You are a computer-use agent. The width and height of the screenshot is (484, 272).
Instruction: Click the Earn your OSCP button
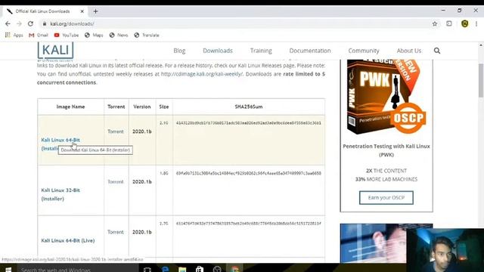pyautogui.click(x=386, y=198)
